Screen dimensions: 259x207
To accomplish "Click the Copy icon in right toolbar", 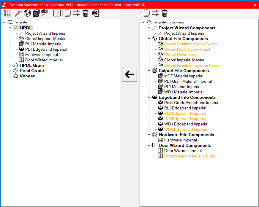I will pyautogui.click(x=147, y=13).
